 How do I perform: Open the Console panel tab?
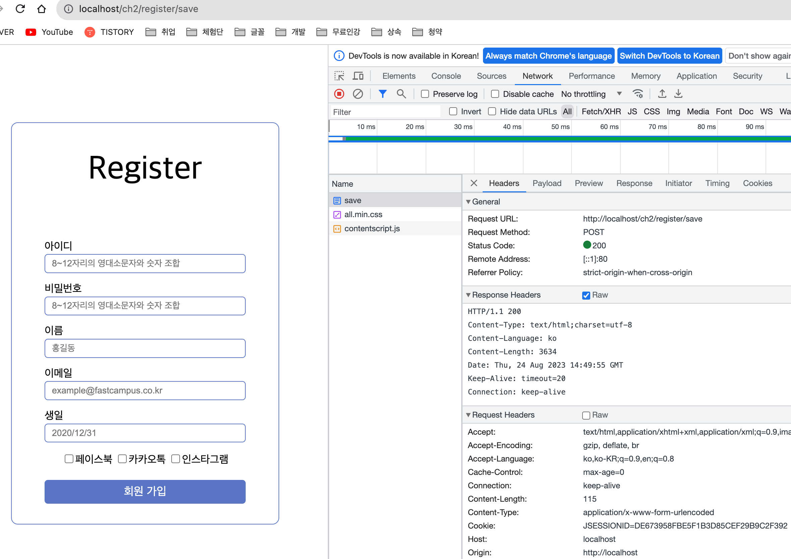[446, 76]
